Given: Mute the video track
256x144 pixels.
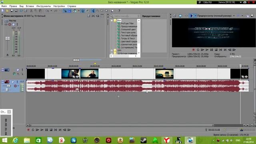Looking at the screenshot, I should 18,70.
